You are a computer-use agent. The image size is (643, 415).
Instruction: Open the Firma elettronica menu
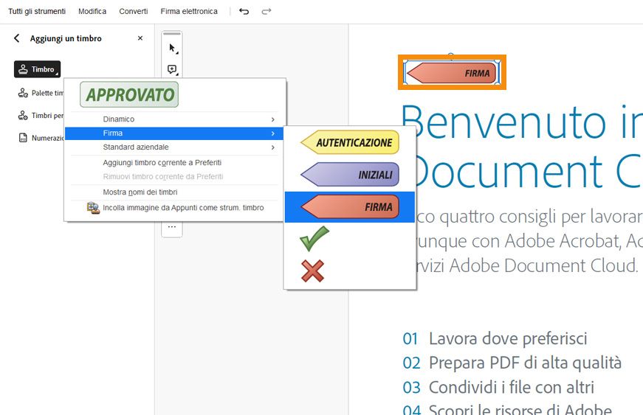pyautogui.click(x=189, y=12)
